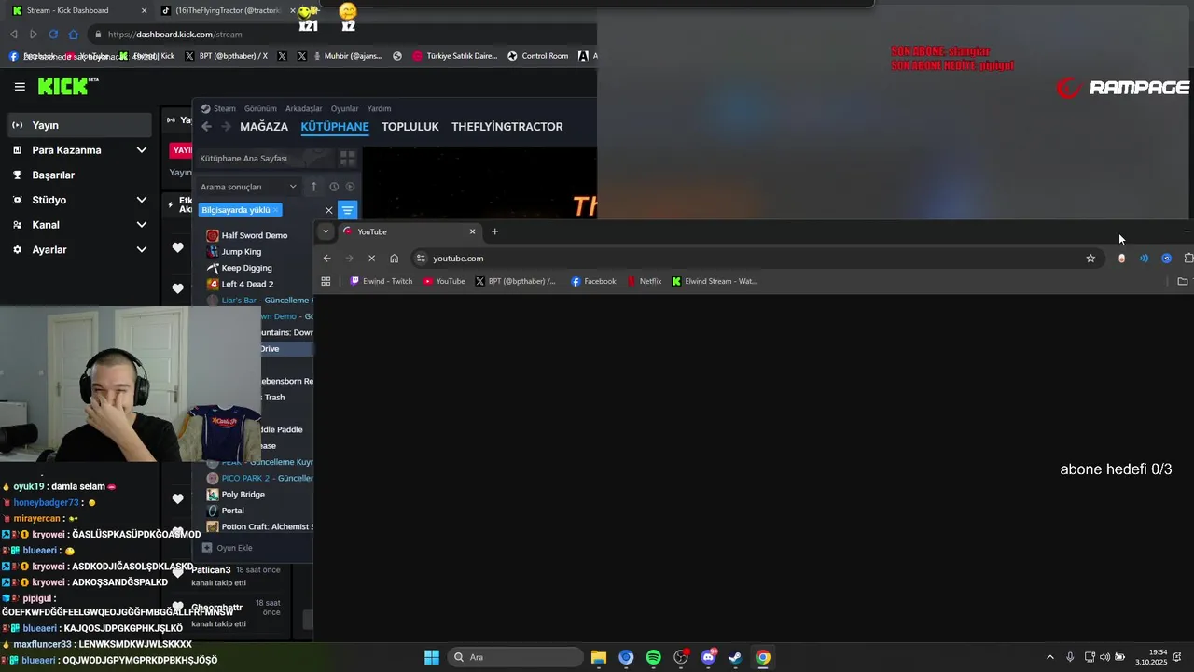Open the Yardım menu in Steam

379,108
